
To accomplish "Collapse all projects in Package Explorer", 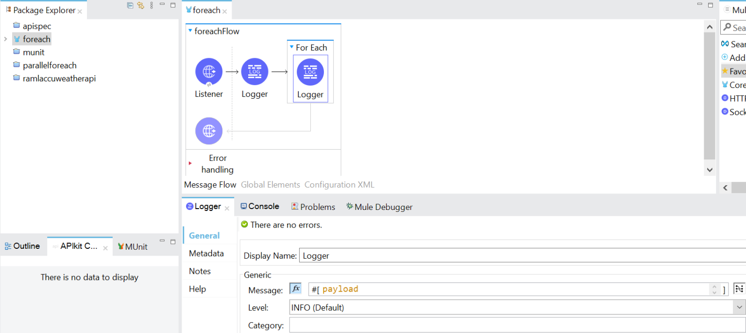I will click(129, 5).
